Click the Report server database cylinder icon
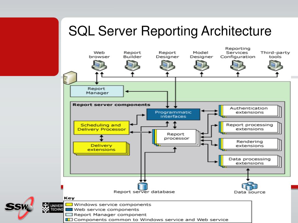 point(143,186)
